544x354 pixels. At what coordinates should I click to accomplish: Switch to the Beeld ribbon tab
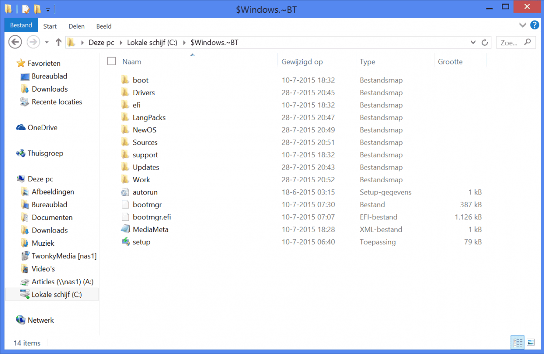pyautogui.click(x=103, y=26)
